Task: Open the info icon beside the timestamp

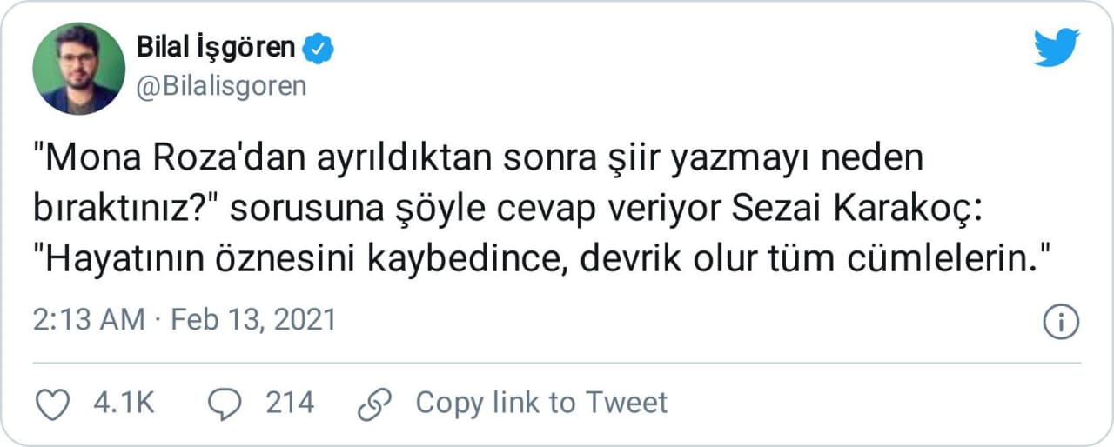Action: coord(1060,321)
